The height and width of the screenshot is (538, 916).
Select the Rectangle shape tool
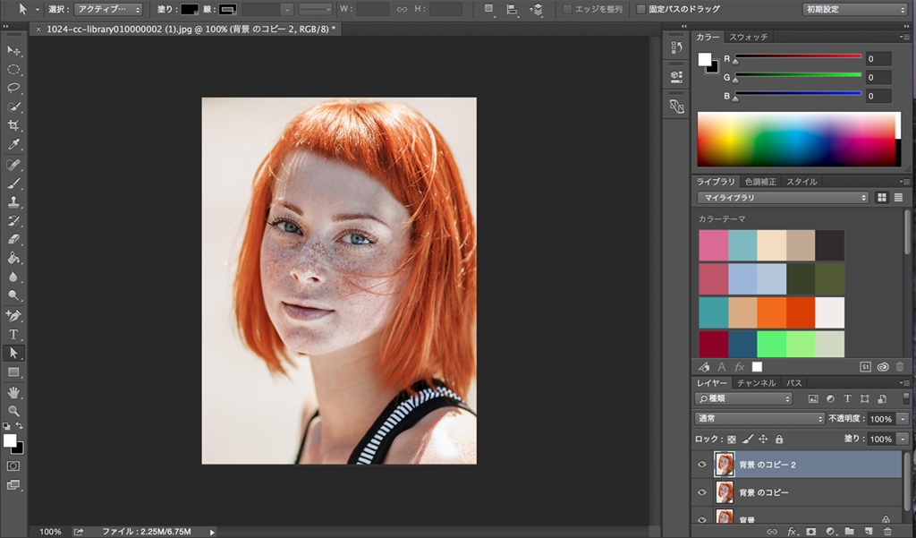pyautogui.click(x=13, y=371)
